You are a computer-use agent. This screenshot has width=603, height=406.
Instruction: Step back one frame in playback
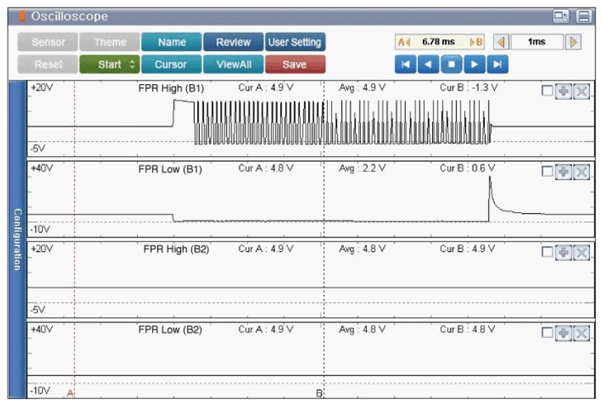[x=428, y=64]
